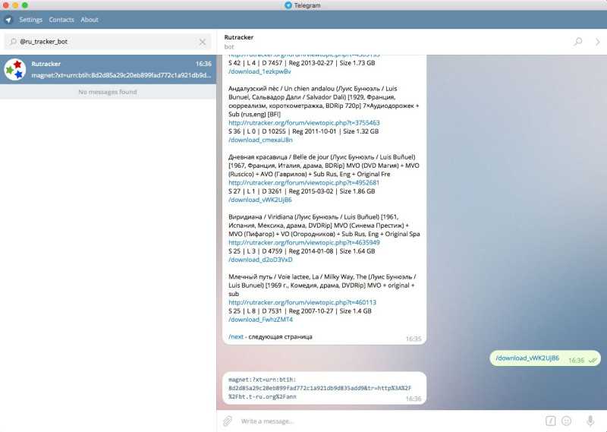This screenshot has height=432, width=607.
Task: Click the 16:36 timestamp in the chat list
Action: pyautogui.click(x=203, y=64)
